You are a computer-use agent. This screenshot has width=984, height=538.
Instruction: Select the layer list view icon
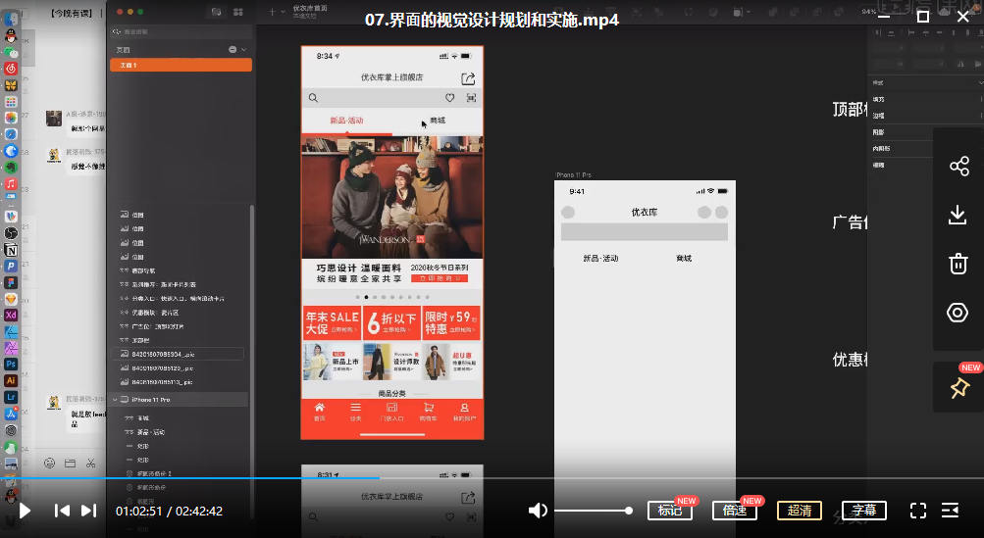pos(217,12)
